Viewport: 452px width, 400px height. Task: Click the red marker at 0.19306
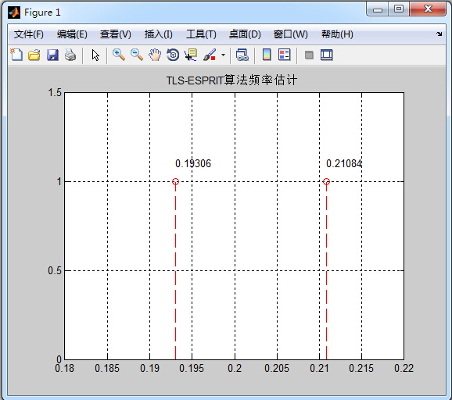[x=175, y=181]
